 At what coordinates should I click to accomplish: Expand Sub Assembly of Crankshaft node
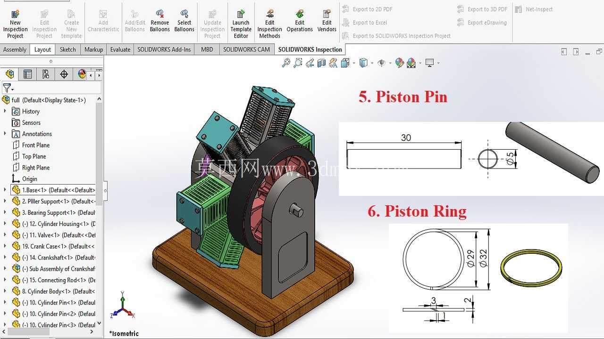[5, 269]
